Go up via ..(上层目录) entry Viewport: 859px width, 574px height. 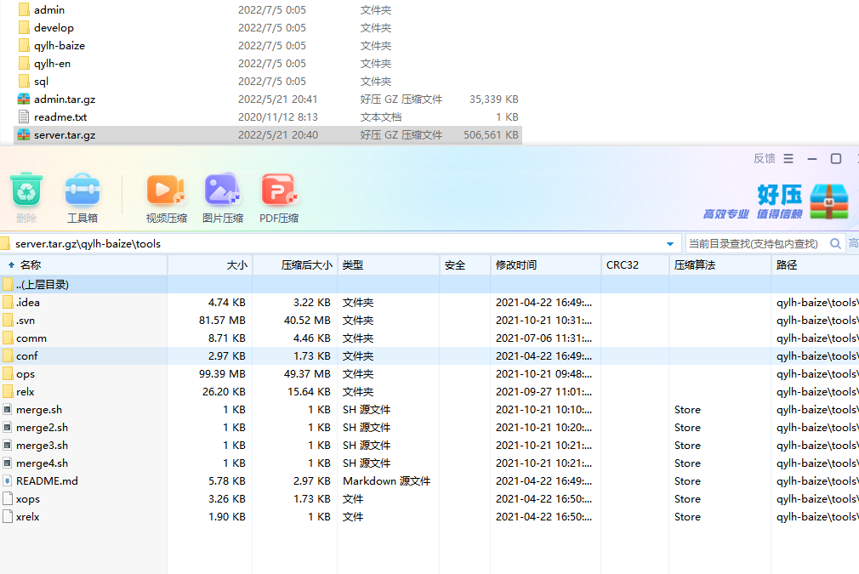tap(42, 285)
